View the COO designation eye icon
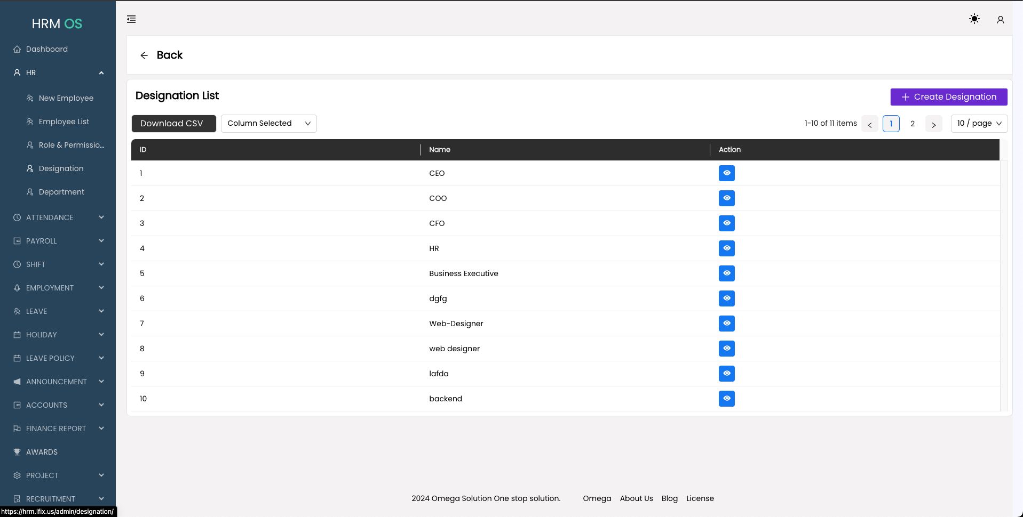This screenshot has height=517, width=1023. click(x=727, y=198)
